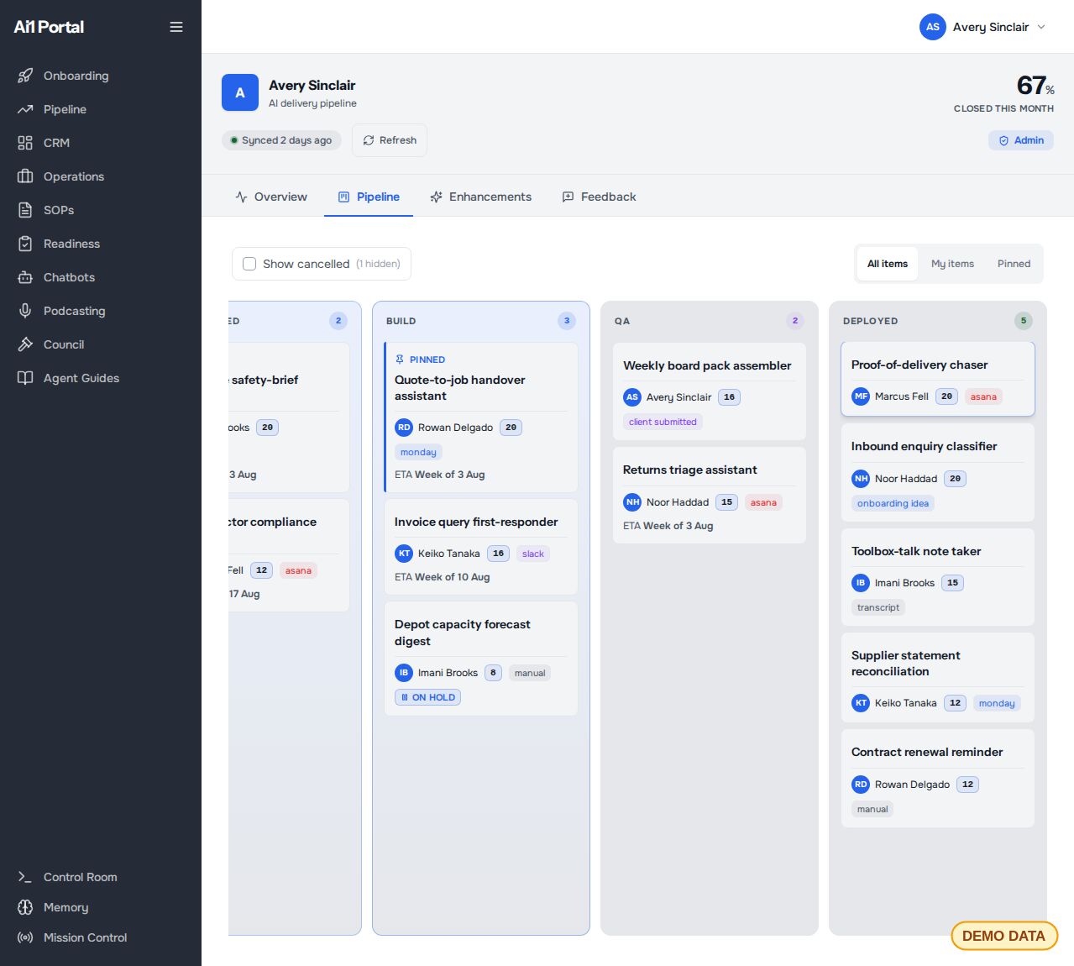This screenshot has width=1074, height=966.
Task: Select the Pinned filter
Action: 1014,264
